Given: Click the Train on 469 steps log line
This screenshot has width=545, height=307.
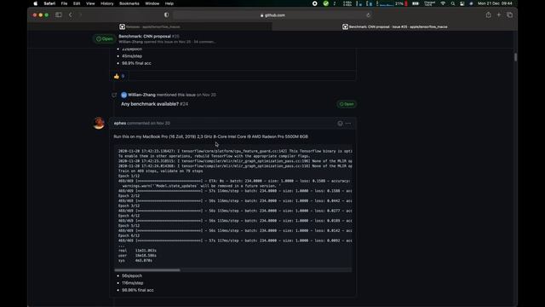Looking at the screenshot, I should coord(161,171).
